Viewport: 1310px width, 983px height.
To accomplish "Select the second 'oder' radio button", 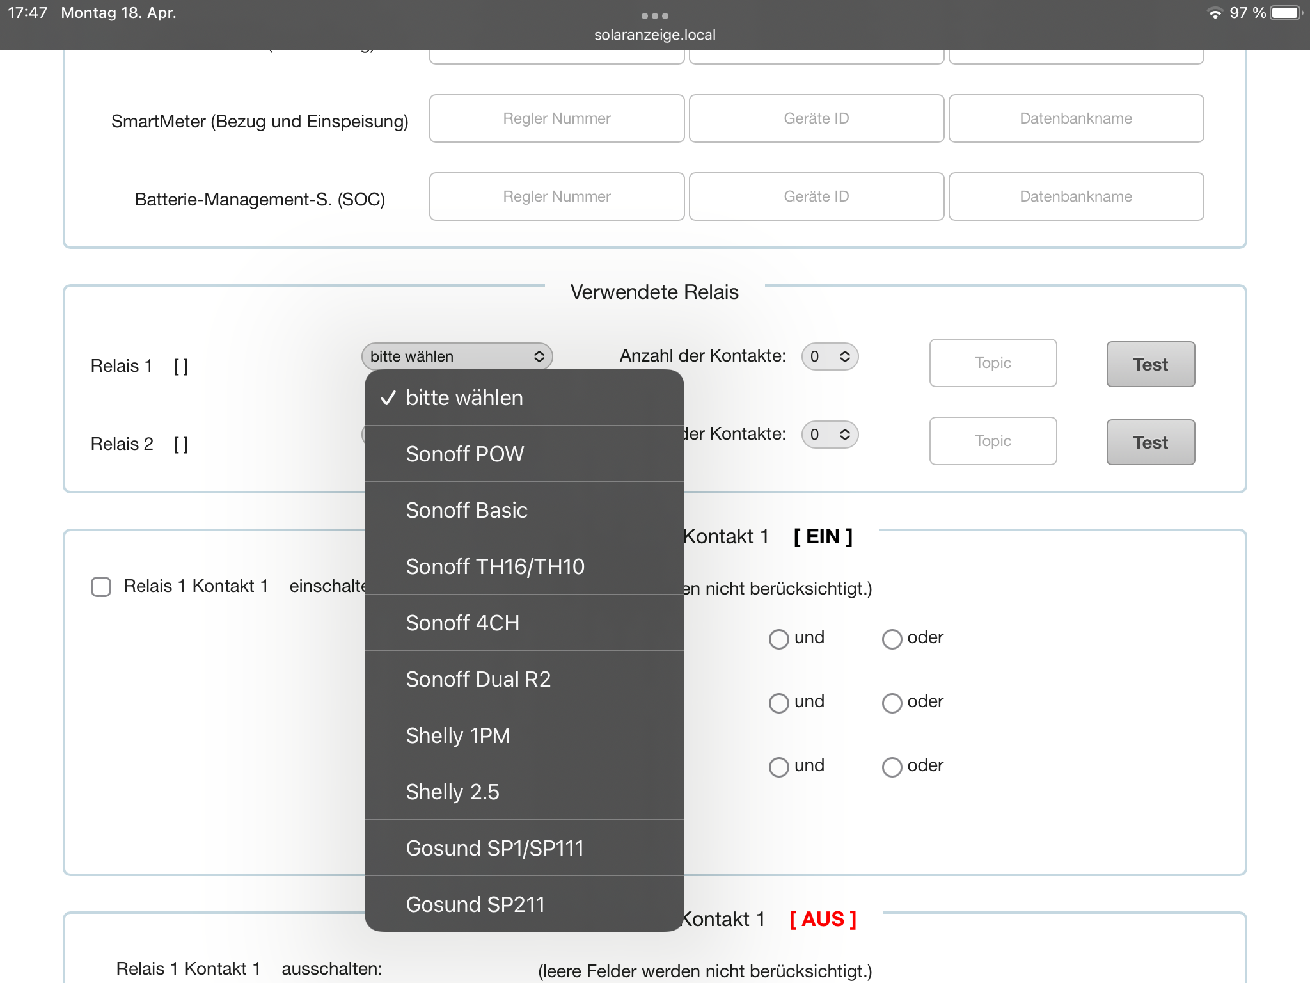I will click(x=892, y=703).
